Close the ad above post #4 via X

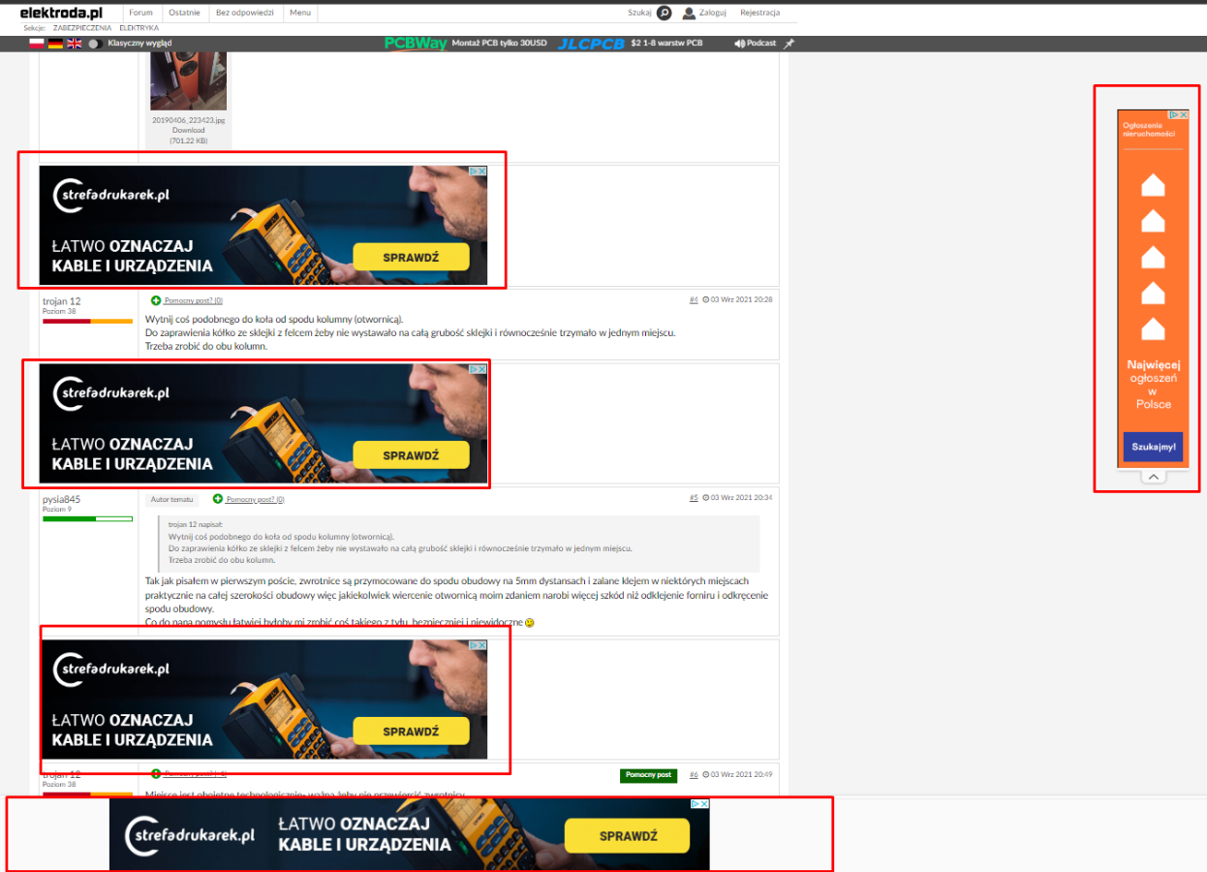(x=482, y=171)
